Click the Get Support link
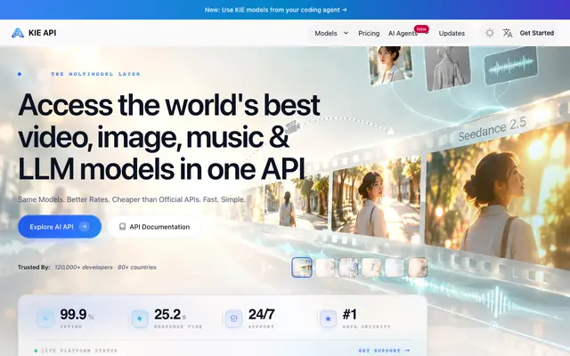The height and width of the screenshot is (356, 570). point(384,351)
